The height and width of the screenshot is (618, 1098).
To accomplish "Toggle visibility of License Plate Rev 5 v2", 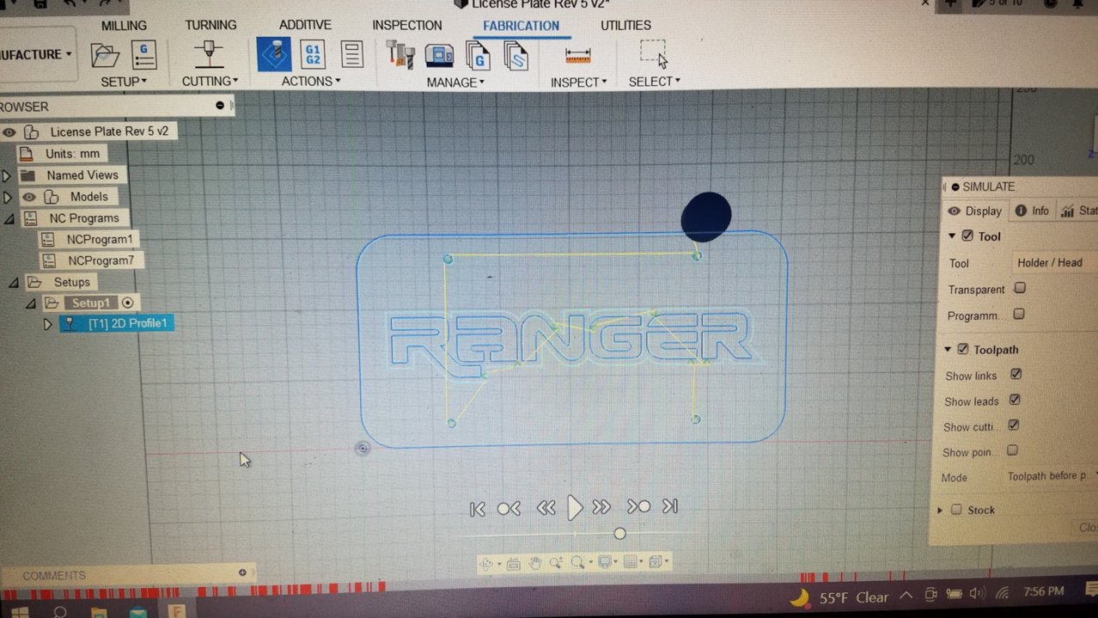I will [x=9, y=132].
